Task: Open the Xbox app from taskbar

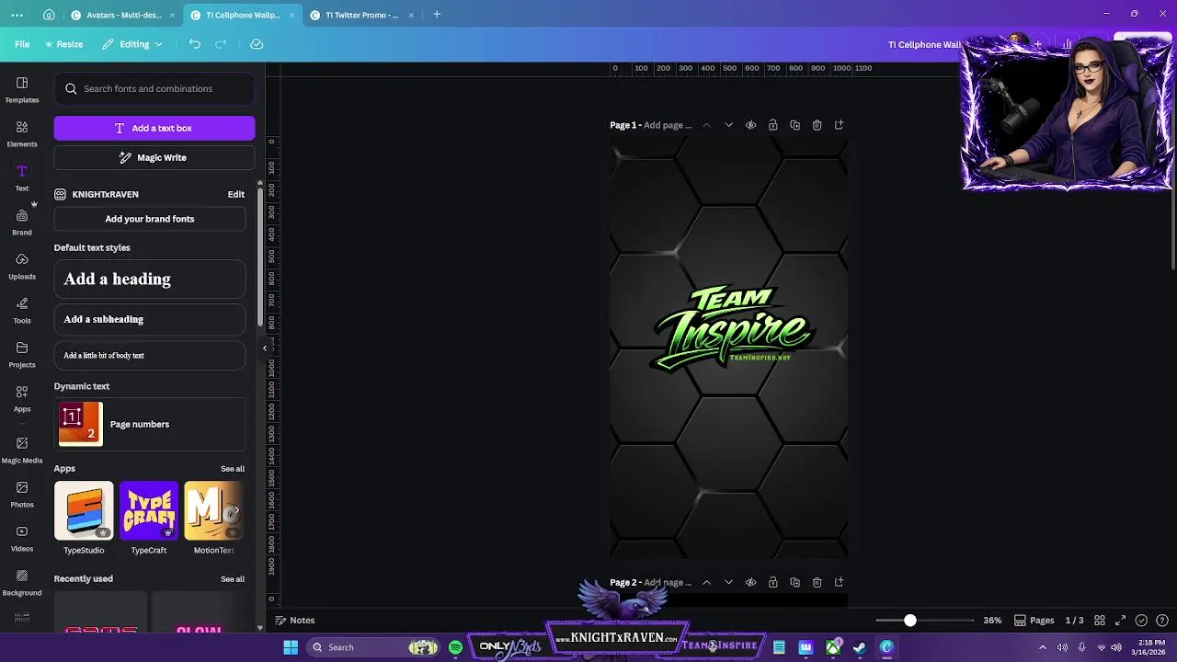Action: 832,647
